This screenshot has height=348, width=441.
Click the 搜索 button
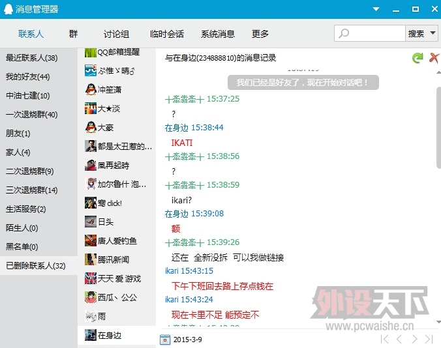416,34
